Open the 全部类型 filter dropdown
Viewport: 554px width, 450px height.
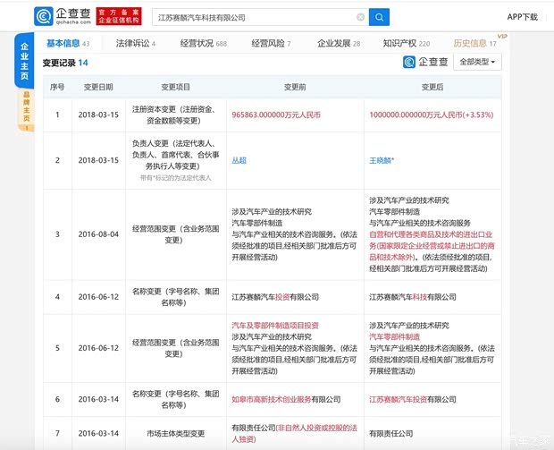click(x=479, y=62)
